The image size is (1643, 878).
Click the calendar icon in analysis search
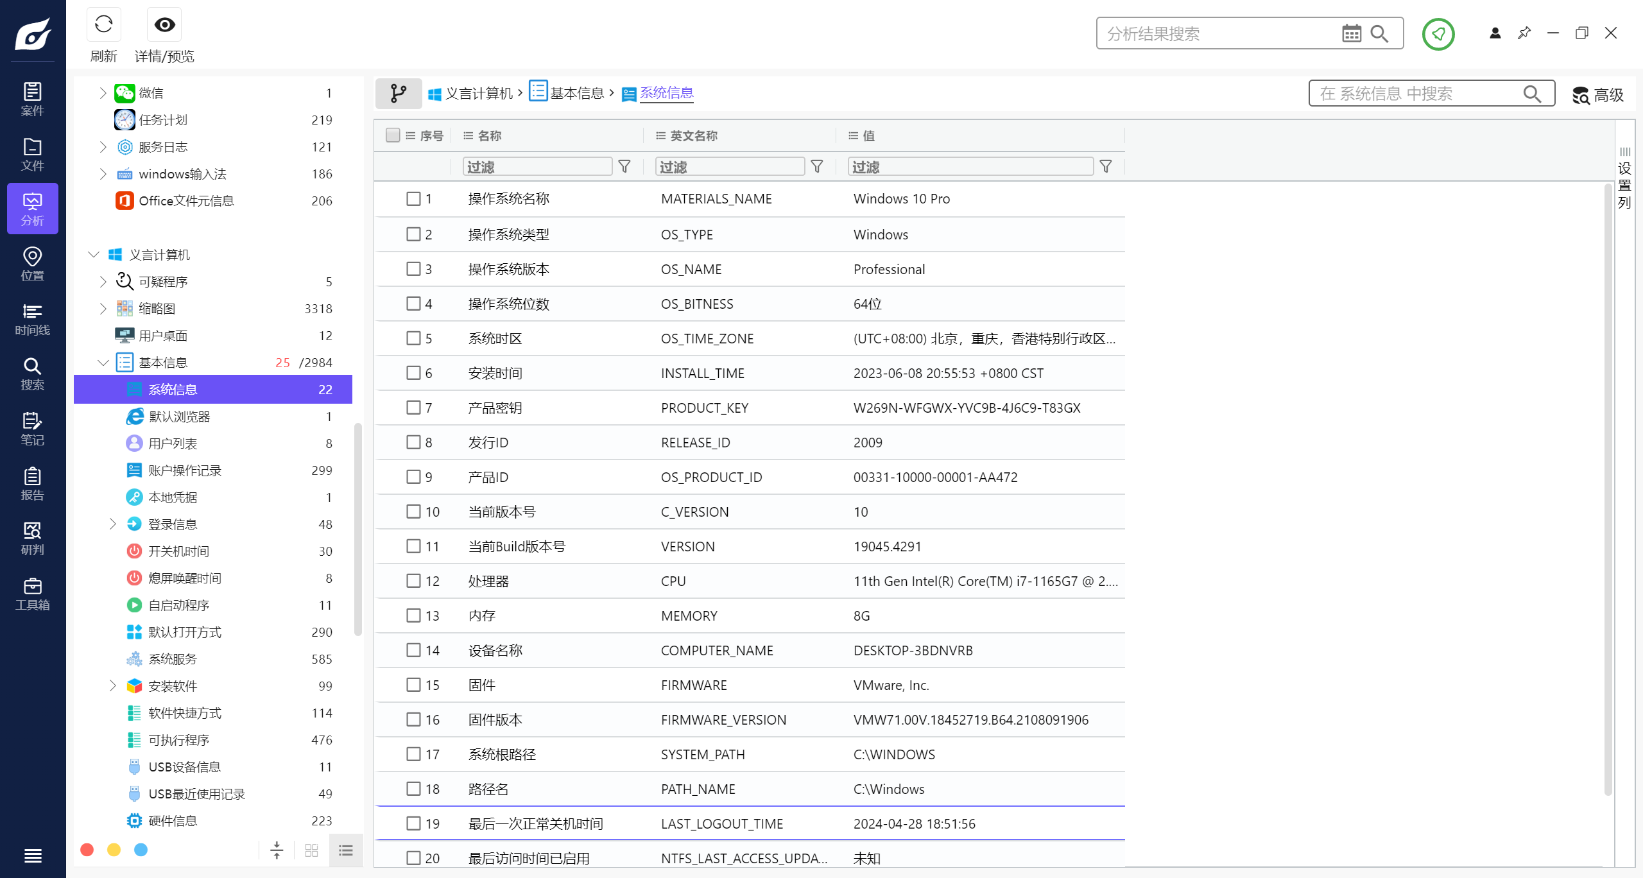[x=1351, y=33]
